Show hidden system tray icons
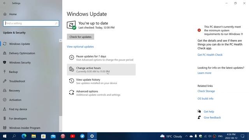 (x=186, y=136)
